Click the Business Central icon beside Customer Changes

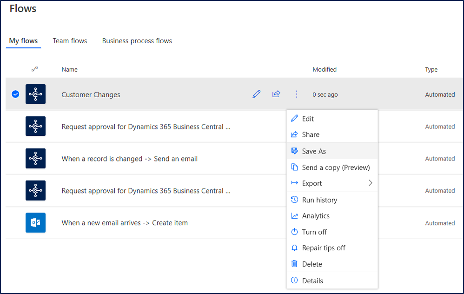coord(35,94)
